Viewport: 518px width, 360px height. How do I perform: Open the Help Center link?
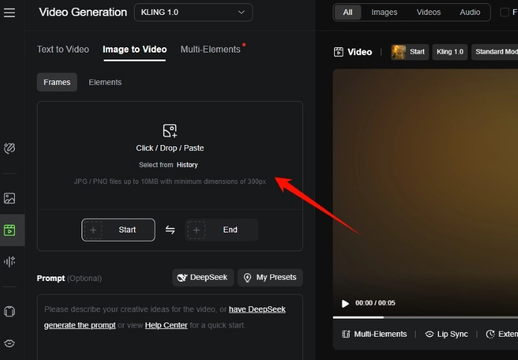(166, 325)
